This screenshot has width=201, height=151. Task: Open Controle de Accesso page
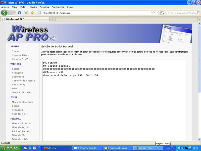(x=23, y=81)
